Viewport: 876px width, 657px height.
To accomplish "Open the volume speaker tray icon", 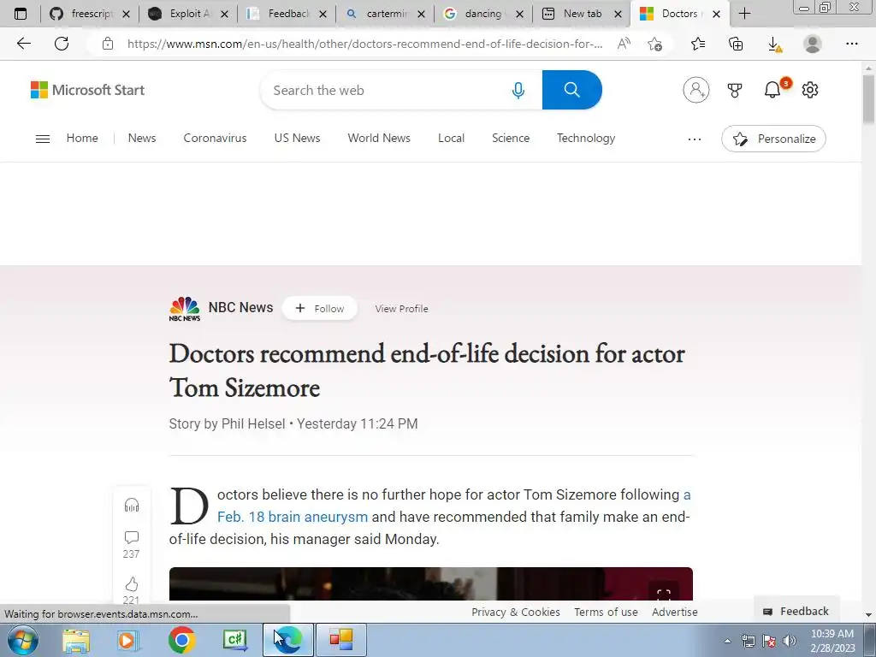I will pos(790,641).
